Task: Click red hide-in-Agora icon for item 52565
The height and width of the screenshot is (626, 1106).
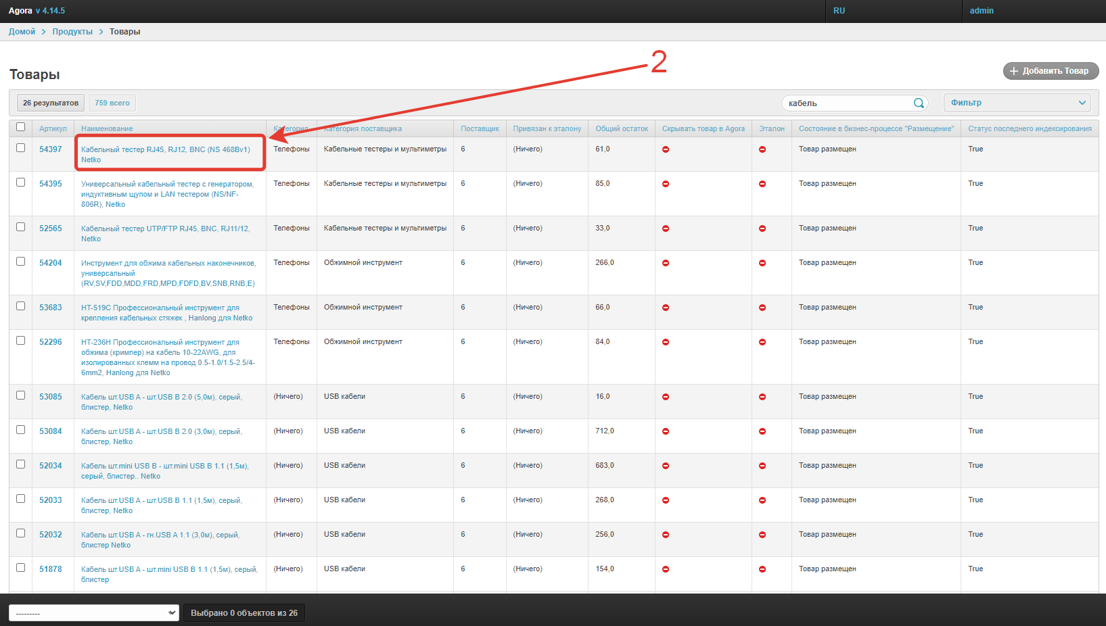Action: point(666,228)
